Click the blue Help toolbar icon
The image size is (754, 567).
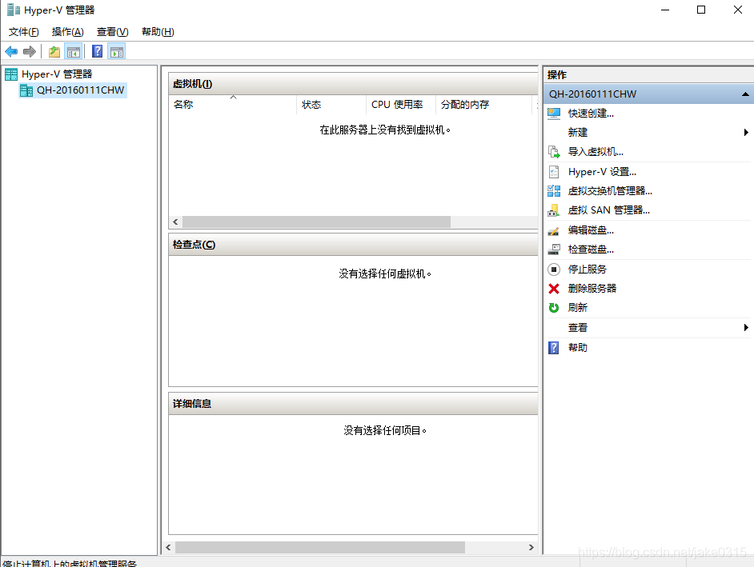[97, 51]
